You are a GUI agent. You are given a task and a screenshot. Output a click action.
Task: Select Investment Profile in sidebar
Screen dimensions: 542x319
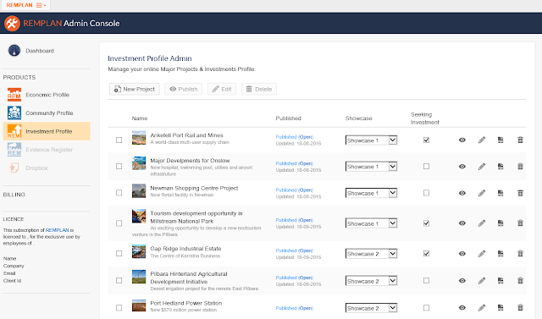[x=47, y=131]
